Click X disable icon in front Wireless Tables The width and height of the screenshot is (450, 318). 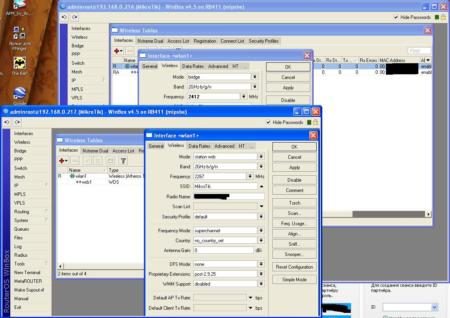(x=98, y=161)
